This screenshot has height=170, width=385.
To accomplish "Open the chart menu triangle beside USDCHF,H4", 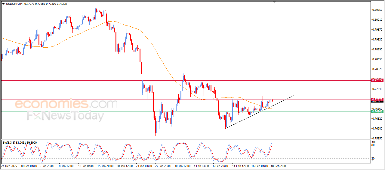I will [3, 4].
